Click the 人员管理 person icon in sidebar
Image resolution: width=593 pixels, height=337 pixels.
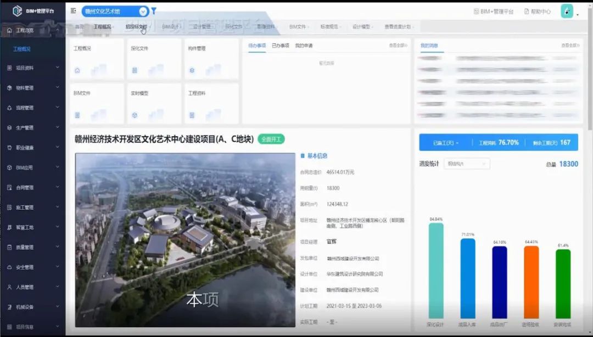point(10,287)
